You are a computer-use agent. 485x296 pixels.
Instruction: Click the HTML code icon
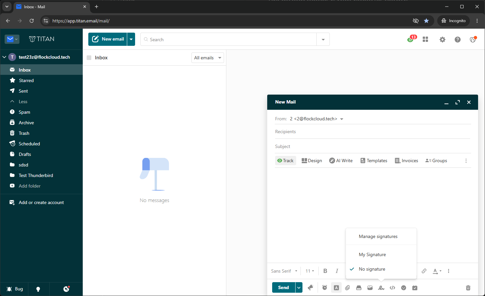pos(392,288)
